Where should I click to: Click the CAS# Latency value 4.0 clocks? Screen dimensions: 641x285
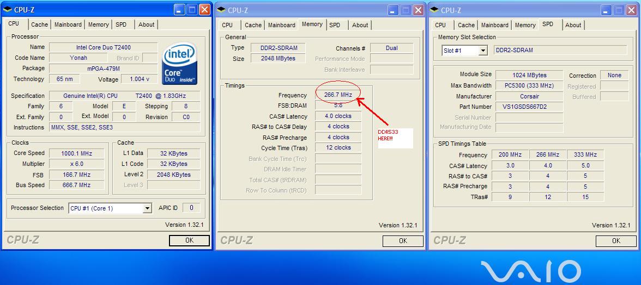point(338,116)
